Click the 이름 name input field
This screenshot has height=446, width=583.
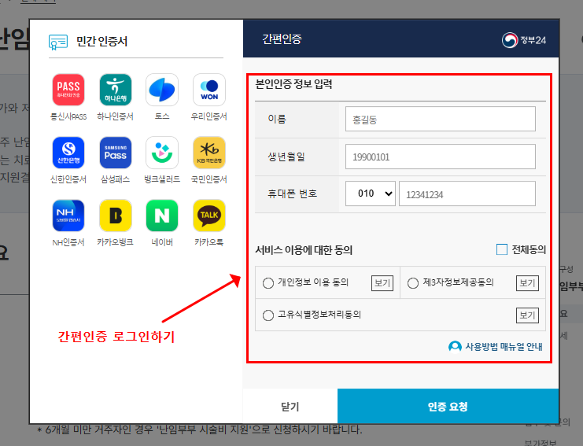[x=441, y=119]
